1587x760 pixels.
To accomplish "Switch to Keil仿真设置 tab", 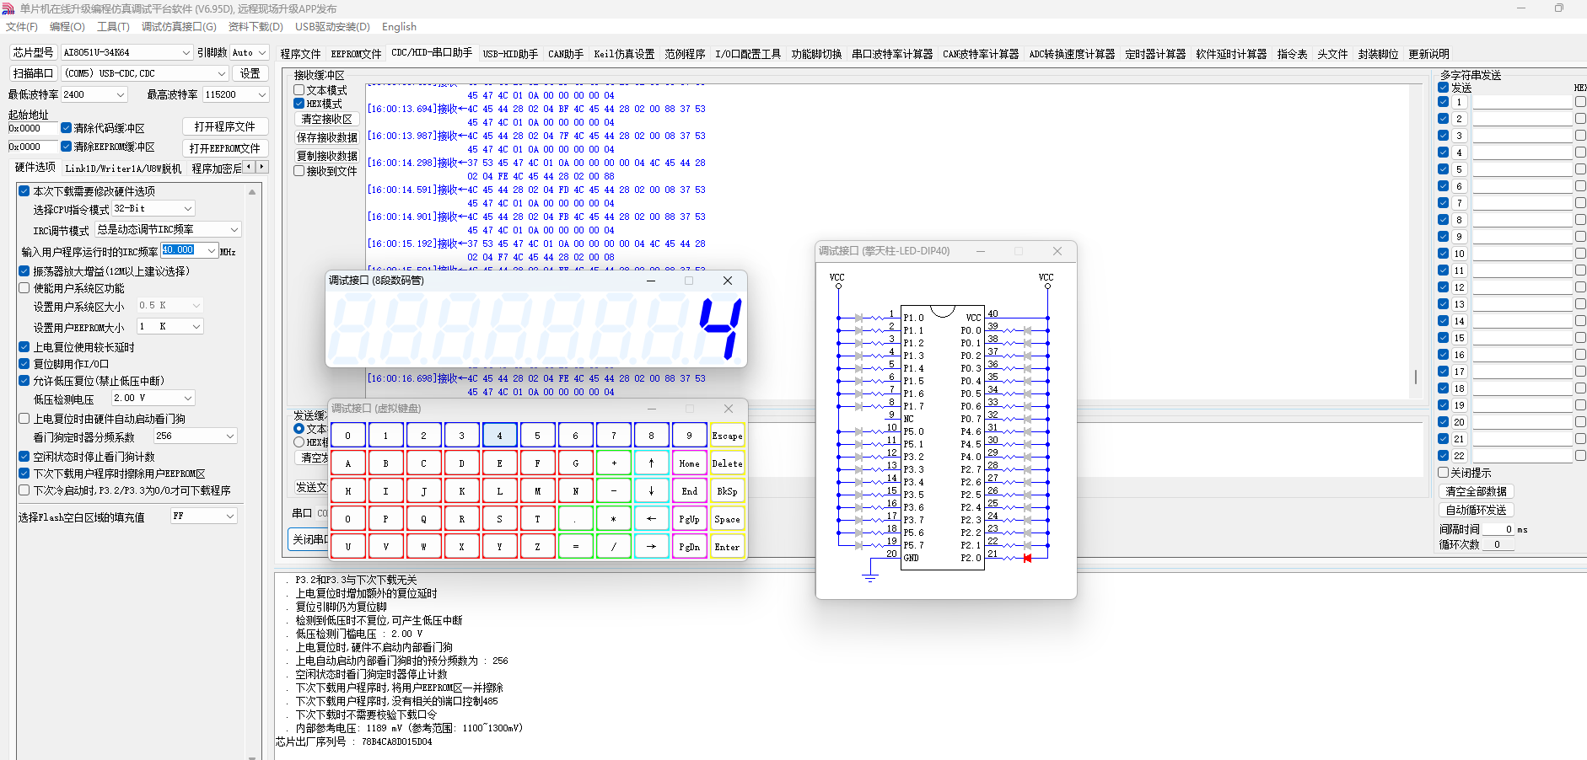I will tap(624, 54).
